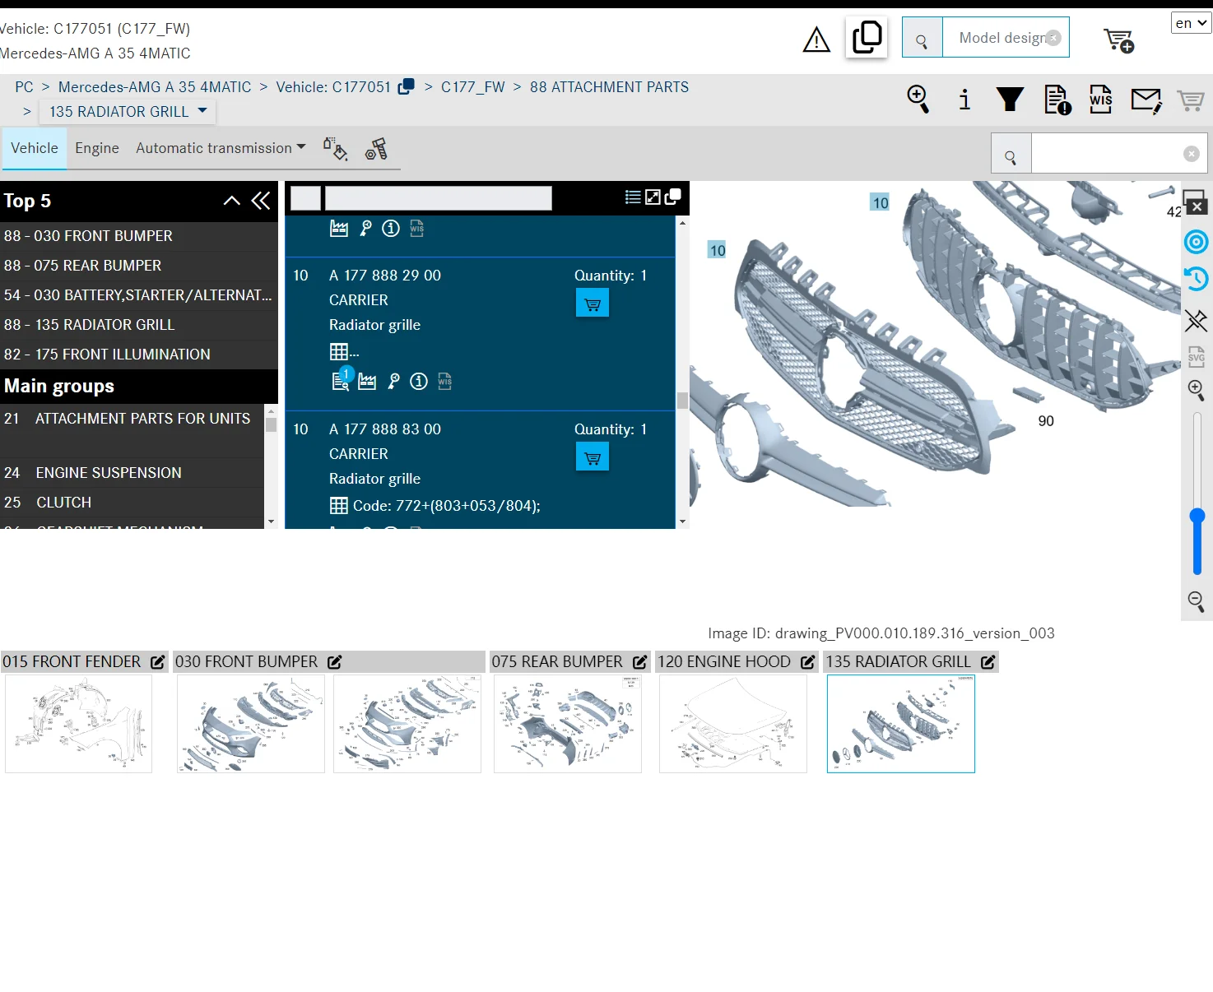The height and width of the screenshot is (992, 1213).
Task: Click circled info icon for part A 177 888 29 00
Action: point(419,381)
